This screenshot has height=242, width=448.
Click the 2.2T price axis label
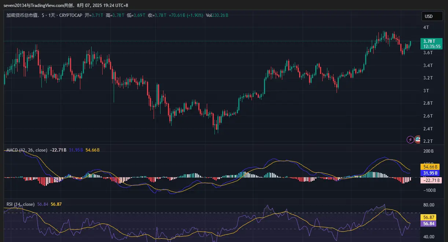[428, 141]
